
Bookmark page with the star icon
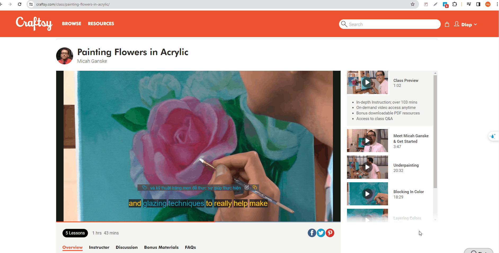tap(412, 4)
